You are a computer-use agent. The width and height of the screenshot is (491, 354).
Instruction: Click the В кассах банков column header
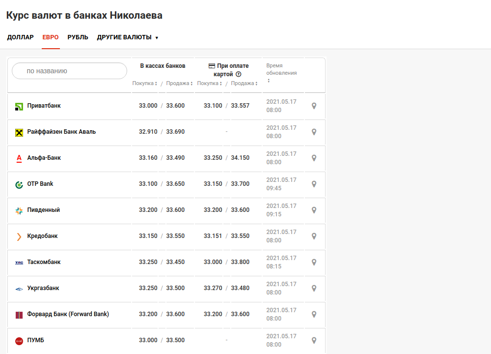(163, 66)
